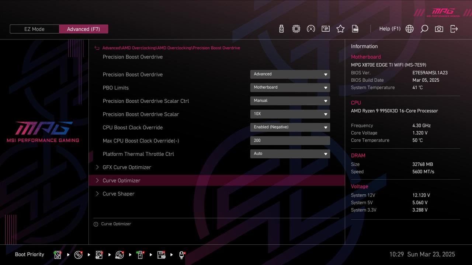Open the PBO Limits dropdown
The height and width of the screenshot is (265, 472).
[x=290, y=88]
